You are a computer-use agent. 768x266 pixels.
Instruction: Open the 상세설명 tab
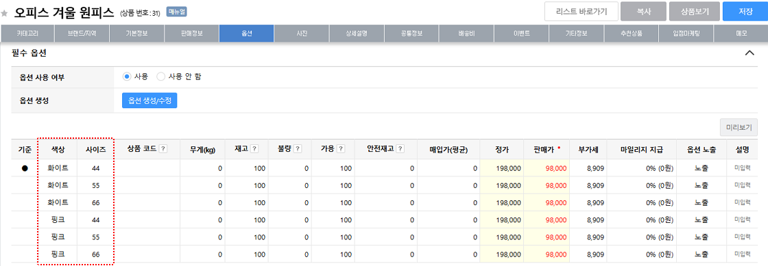coord(356,34)
